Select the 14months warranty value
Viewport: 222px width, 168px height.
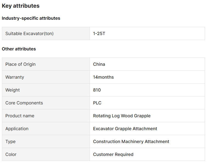pyautogui.click(x=103, y=77)
